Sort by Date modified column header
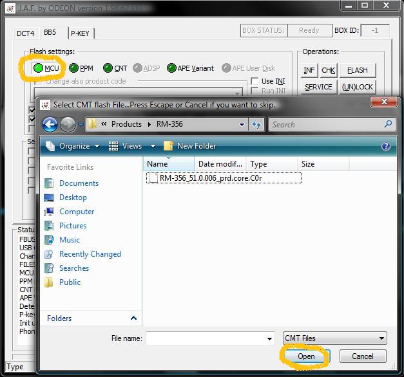 220,164
